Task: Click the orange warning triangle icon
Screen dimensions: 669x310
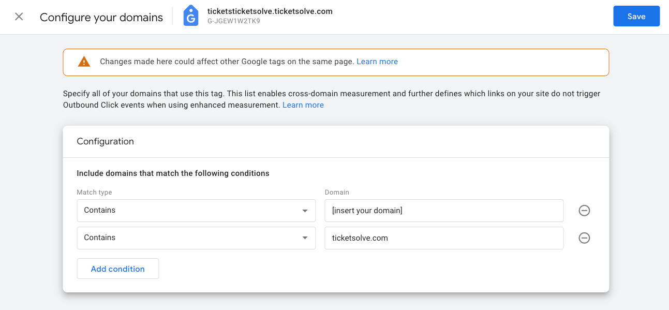Action: 84,62
